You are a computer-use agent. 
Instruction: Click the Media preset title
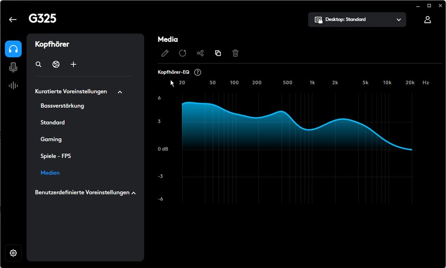pos(168,39)
